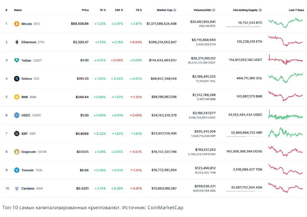Open Tether's last 7 days sparkline chart

(x=285, y=59)
